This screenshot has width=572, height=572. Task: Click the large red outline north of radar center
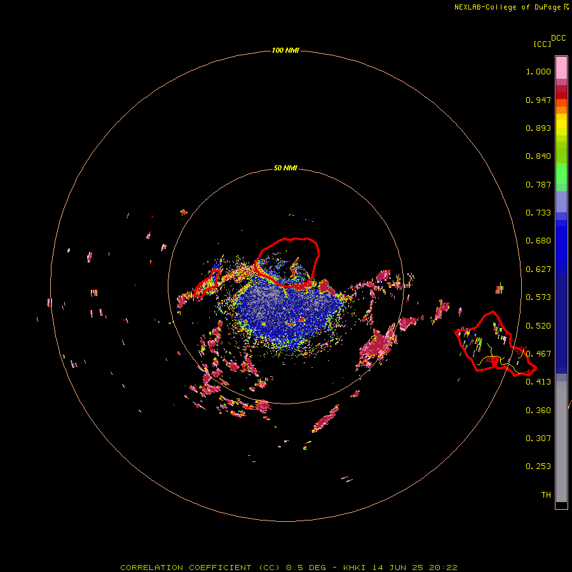tap(287, 262)
